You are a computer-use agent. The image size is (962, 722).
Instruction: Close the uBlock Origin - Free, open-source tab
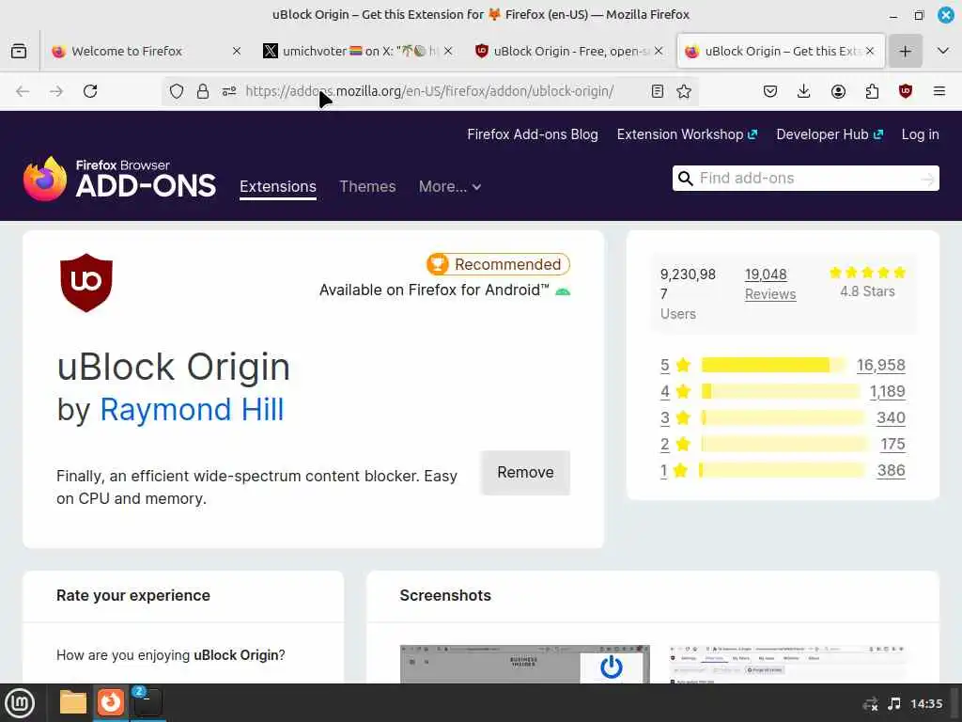[659, 51]
